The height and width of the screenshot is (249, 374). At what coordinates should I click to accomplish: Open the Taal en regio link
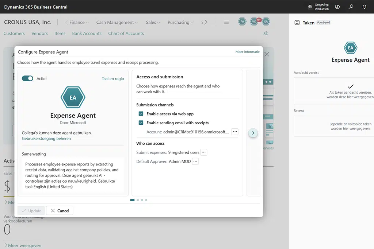pos(113,78)
